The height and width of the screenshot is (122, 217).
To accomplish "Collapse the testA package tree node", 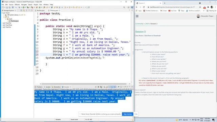I will click(x=6, y=19).
